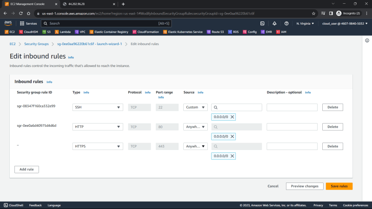Open the Services grid menu
The image size is (372, 209).
[x=28, y=24]
